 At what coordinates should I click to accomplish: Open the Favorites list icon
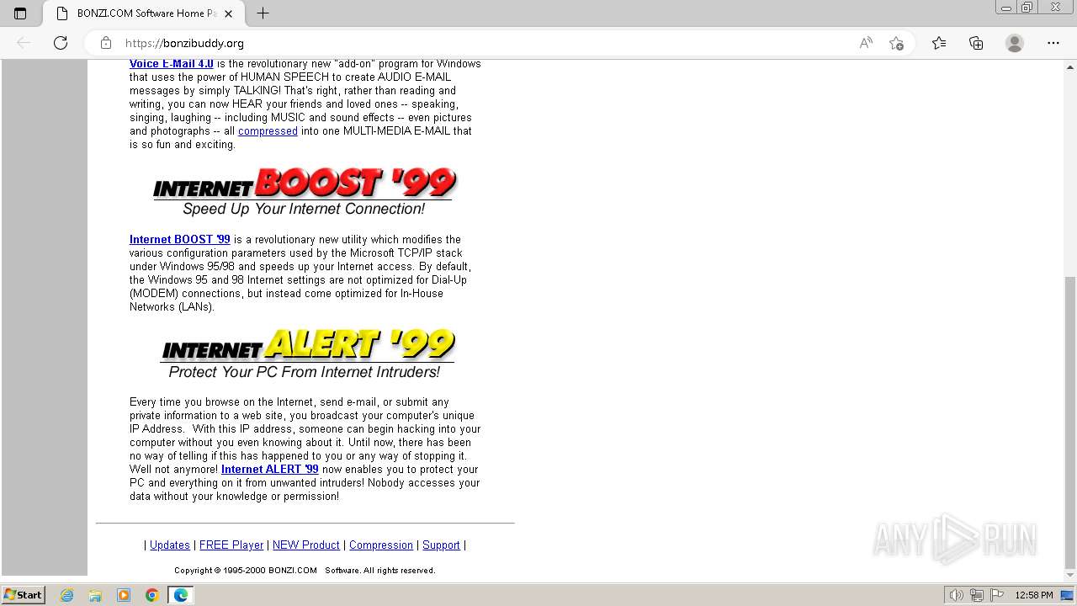[939, 43]
